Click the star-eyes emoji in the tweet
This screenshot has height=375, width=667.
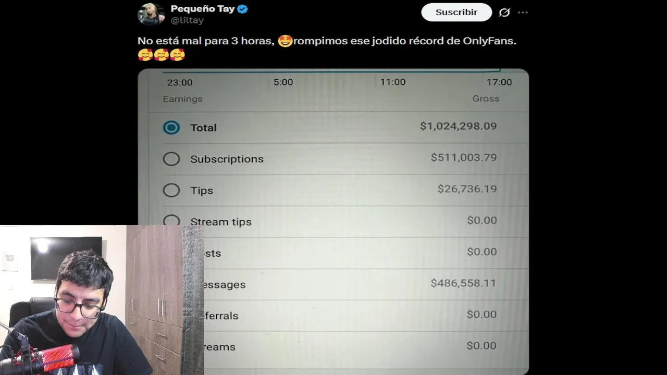tap(285, 41)
